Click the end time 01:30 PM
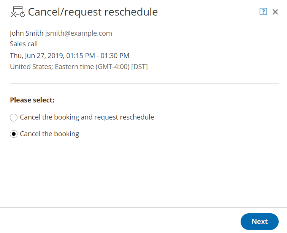The width and height of the screenshot is (287, 233). tap(114, 56)
